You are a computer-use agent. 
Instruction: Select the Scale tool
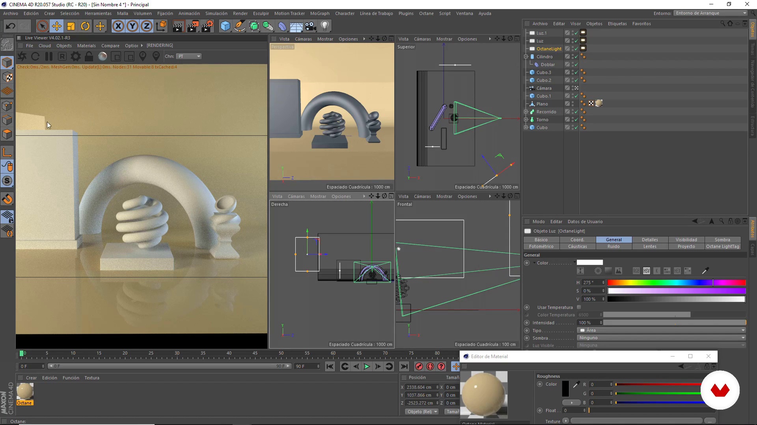point(71,26)
